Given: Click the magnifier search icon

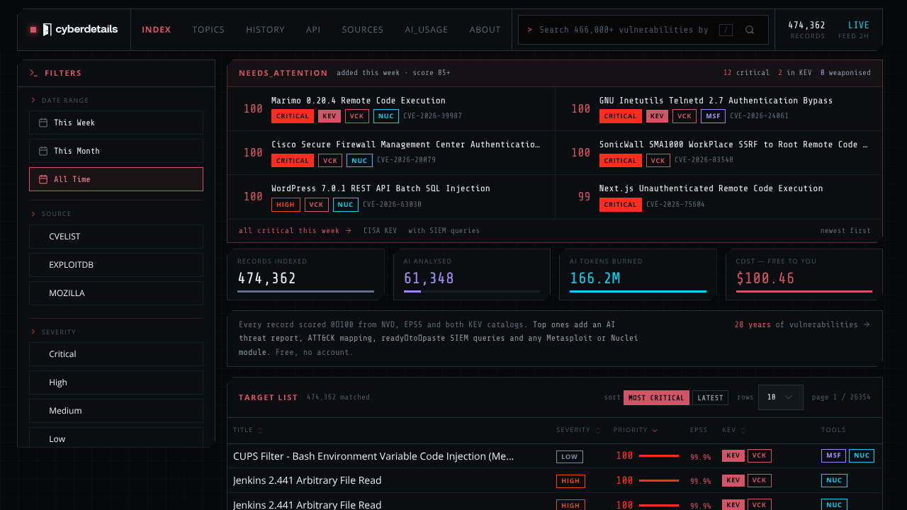Looking at the screenshot, I should [x=750, y=30].
